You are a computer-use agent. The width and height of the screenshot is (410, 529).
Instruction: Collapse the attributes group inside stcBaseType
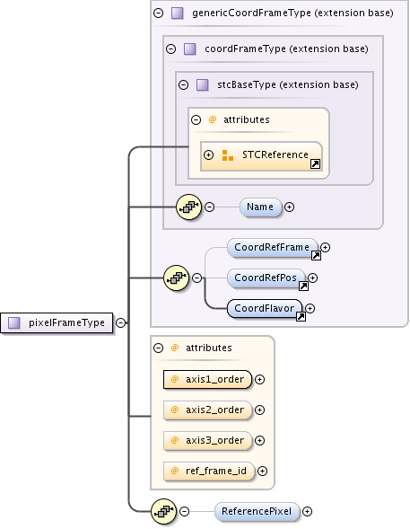(196, 119)
